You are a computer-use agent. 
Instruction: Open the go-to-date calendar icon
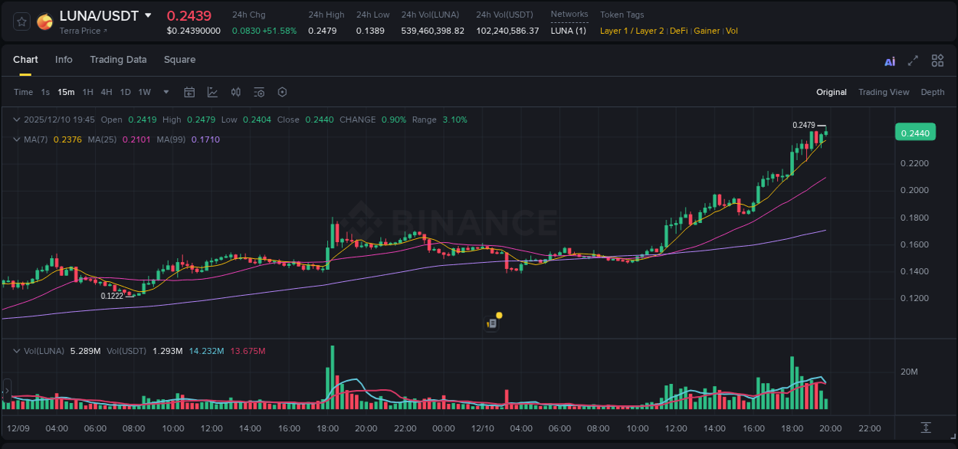click(189, 92)
